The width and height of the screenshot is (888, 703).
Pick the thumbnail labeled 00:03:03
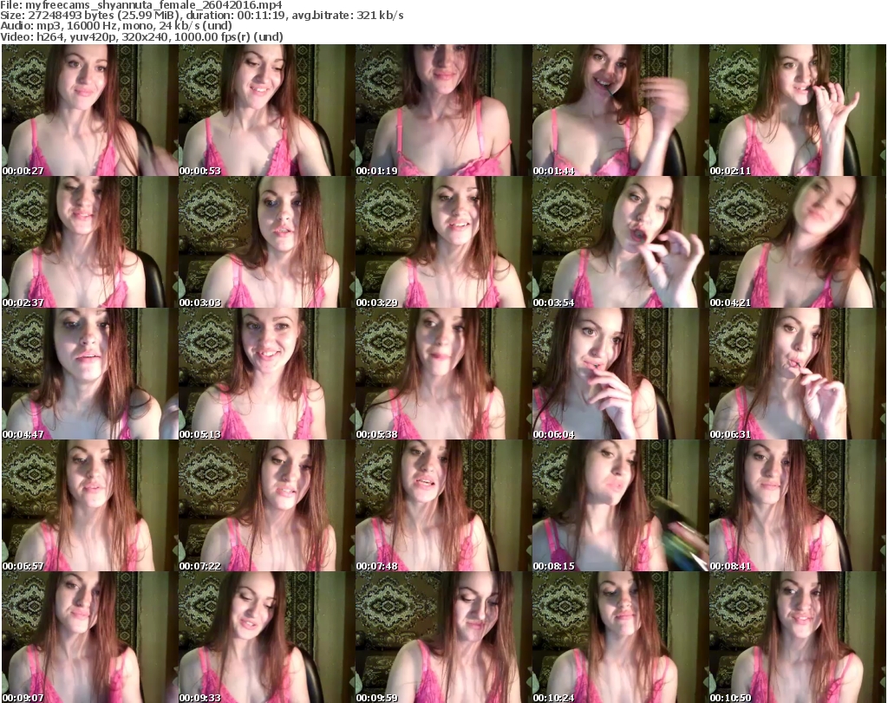267,242
